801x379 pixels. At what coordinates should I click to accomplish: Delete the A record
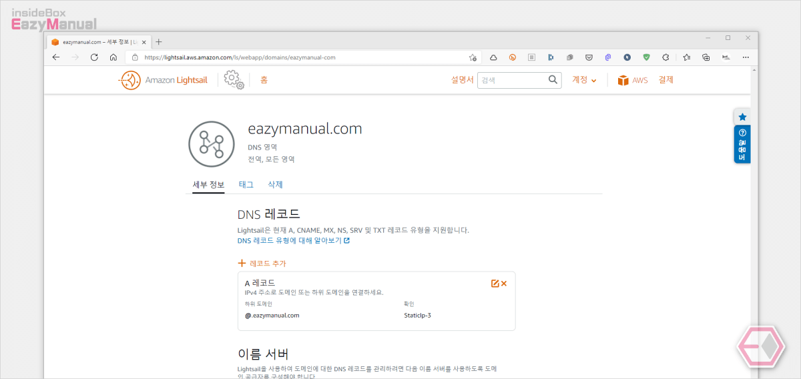pyautogui.click(x=504, y=284)
